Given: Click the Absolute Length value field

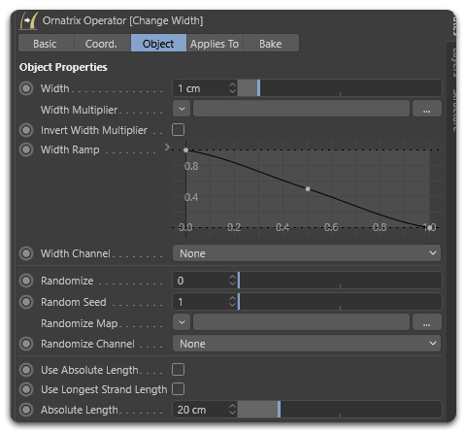Looking at the screenshot, I should coord(201,410).
